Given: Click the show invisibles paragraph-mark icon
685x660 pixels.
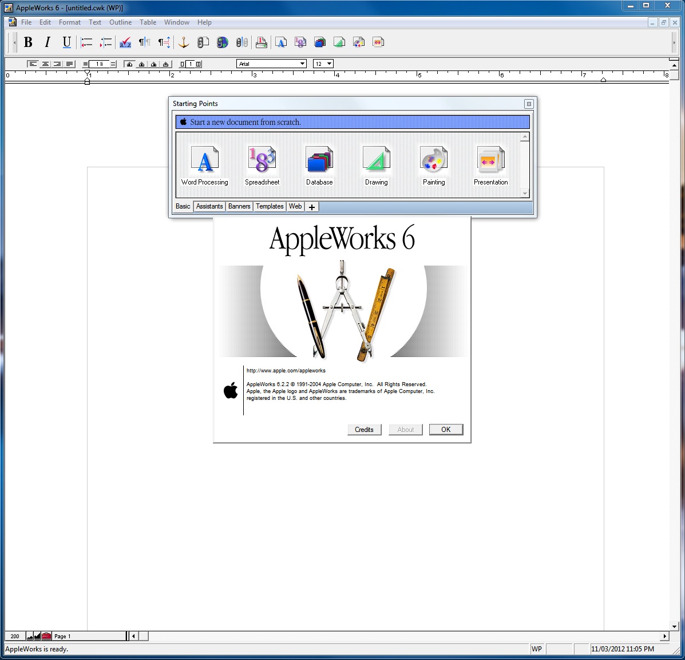Looking at the screenshot, I should click(x=144, y=42).
